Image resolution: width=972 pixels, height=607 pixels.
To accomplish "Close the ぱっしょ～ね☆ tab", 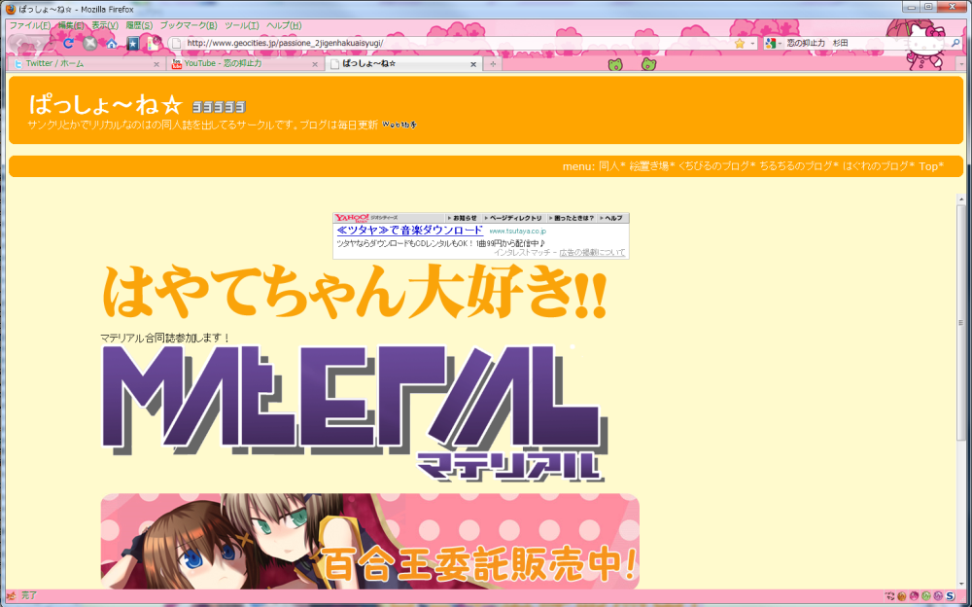I will 473,64.
